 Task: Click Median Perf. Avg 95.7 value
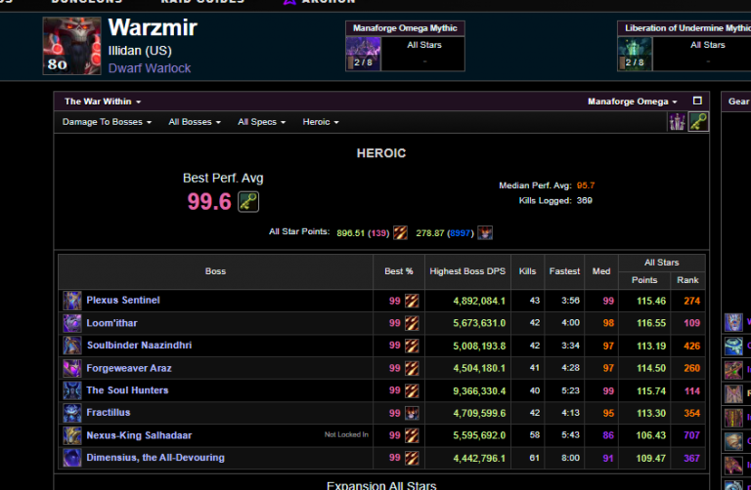(x=586, y=185)
